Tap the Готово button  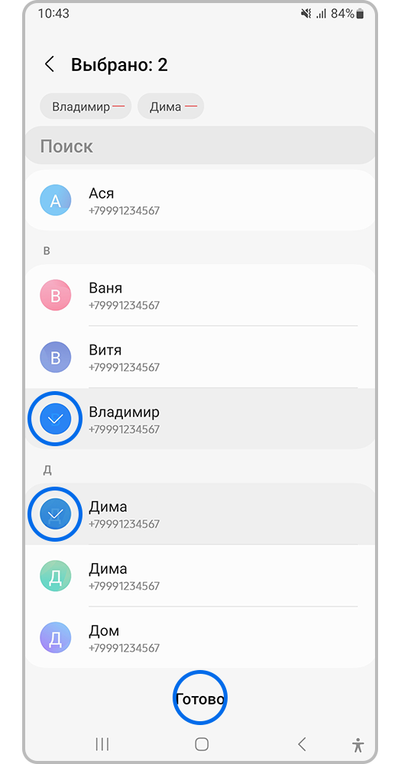click(200, 699)
